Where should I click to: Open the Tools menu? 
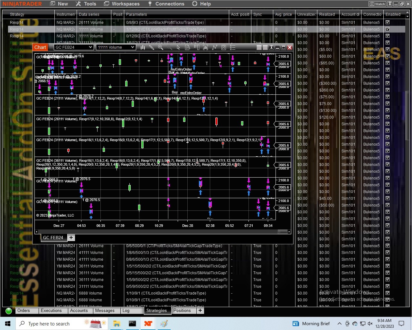click(86, 4)
